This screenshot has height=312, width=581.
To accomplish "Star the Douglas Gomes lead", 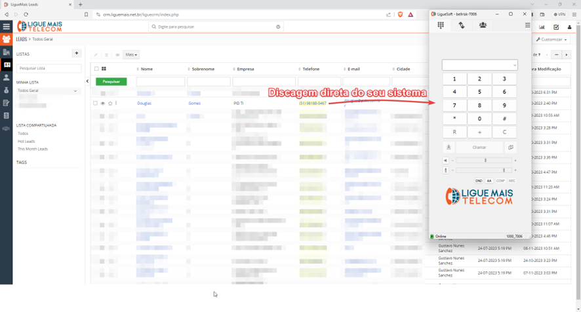I will tap(110, 104).
